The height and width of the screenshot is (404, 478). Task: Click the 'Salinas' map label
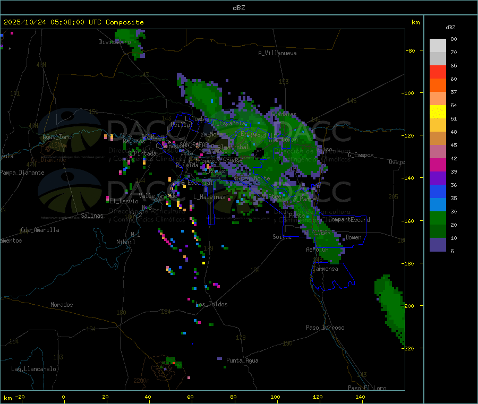[92, 216]
